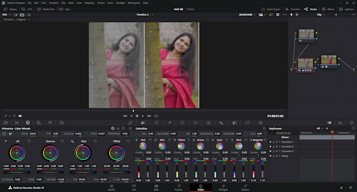
Task: Open the node editor Clip dropdown
Action: point(321,15)
